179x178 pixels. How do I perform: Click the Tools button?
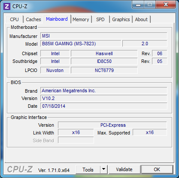pos(88,169)
